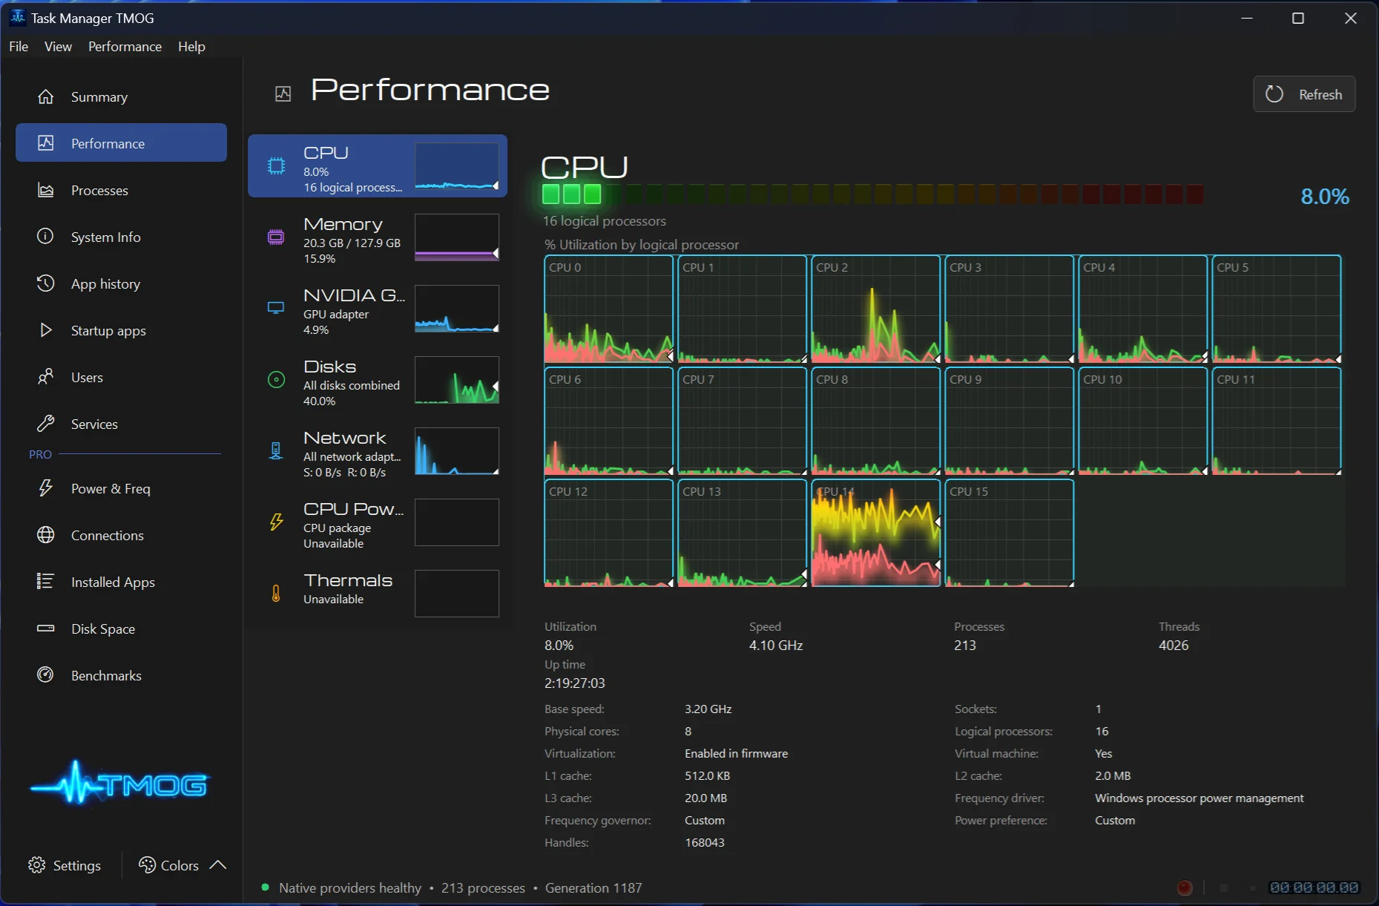
Task: Click the CPU 14 utilization graph
Action: click(x=876, y=533)
